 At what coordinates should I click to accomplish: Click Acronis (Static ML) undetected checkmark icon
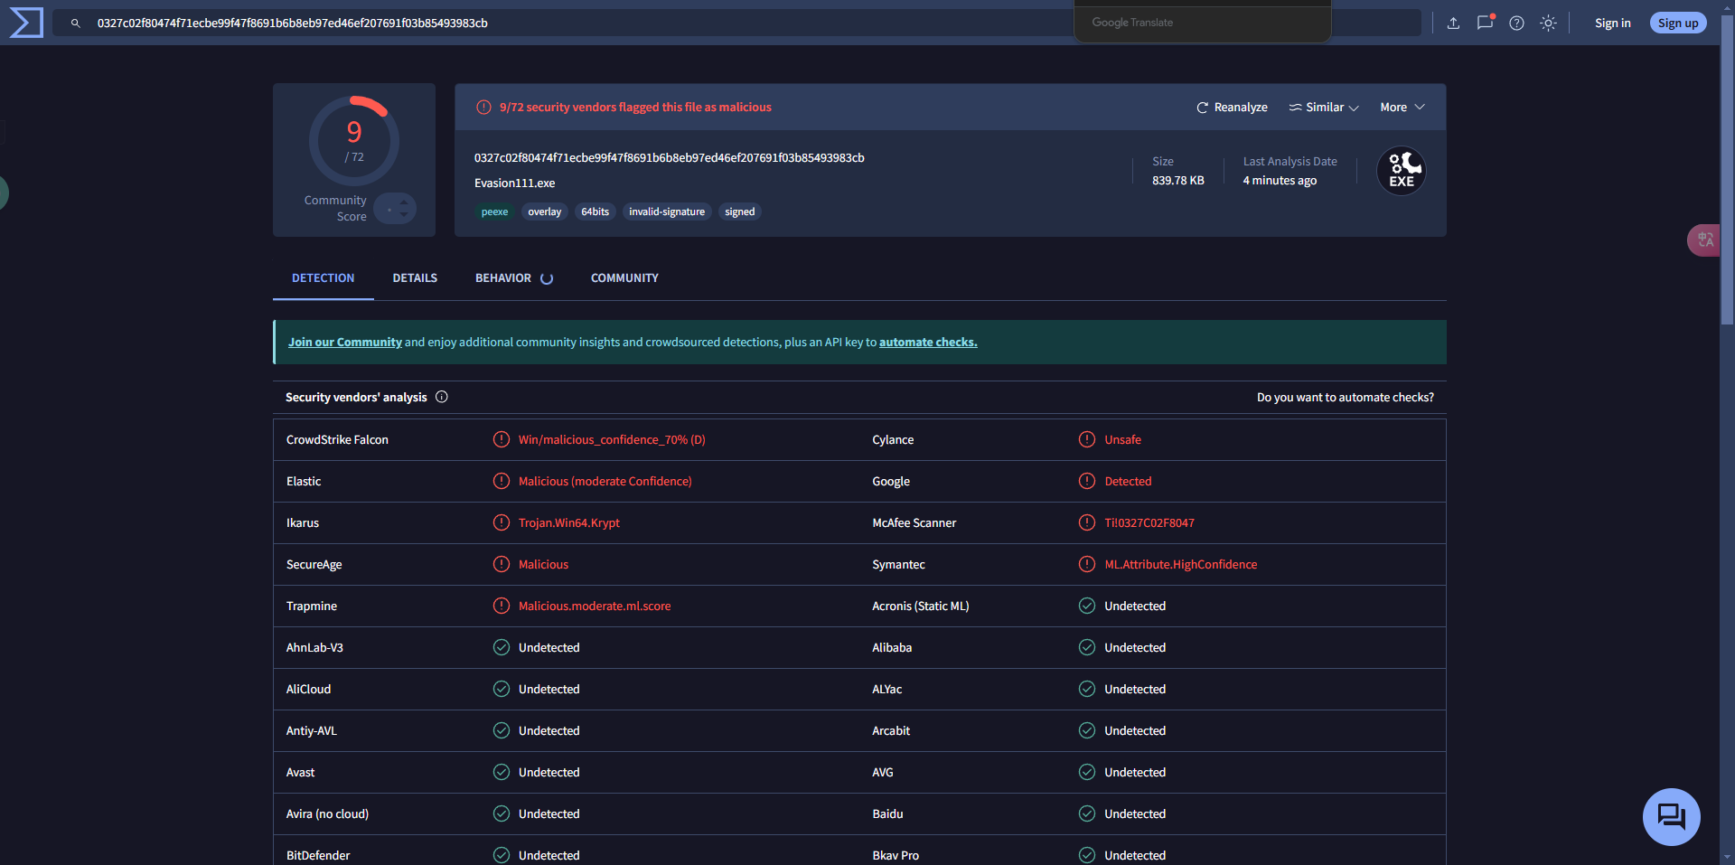pos(1087,606)
